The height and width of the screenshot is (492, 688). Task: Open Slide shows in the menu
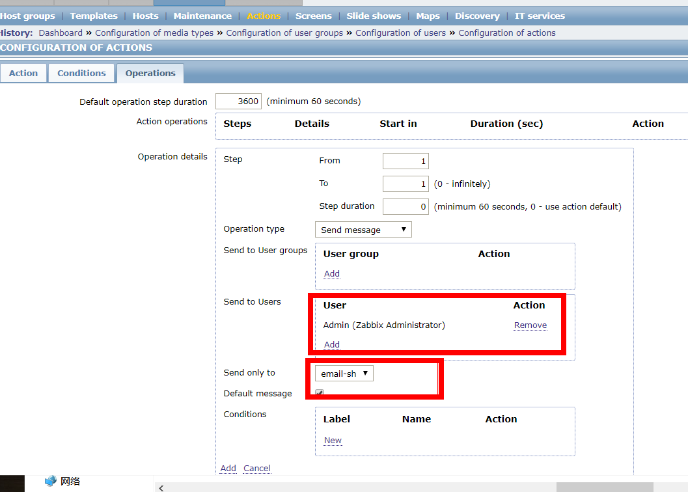coord(374,16)
